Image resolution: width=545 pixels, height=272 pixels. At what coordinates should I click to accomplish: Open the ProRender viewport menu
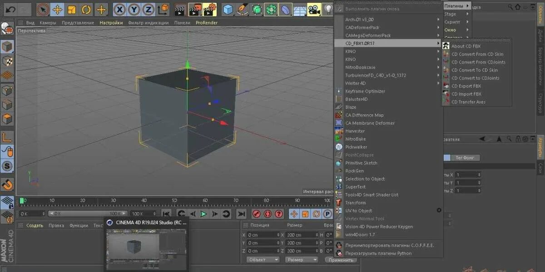(207, 23)
